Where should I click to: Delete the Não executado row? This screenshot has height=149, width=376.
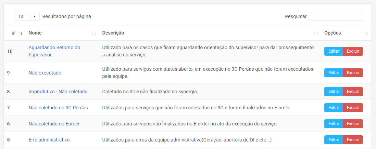tap(353, 73)
